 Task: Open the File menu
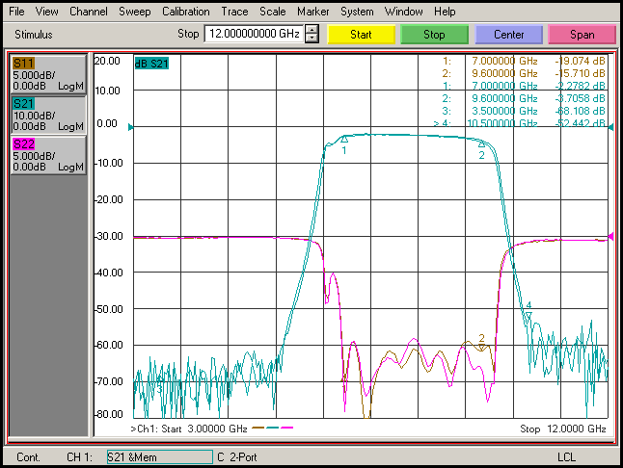(x=16, y=12)
